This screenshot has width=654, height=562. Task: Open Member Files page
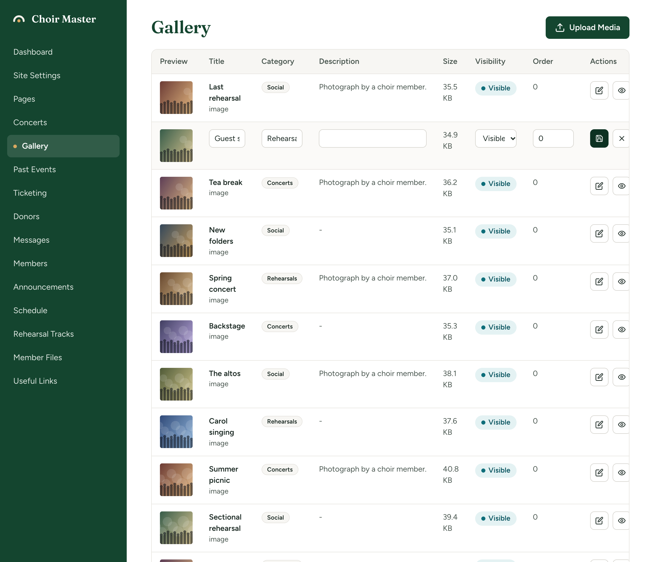[x=63, y=358]
